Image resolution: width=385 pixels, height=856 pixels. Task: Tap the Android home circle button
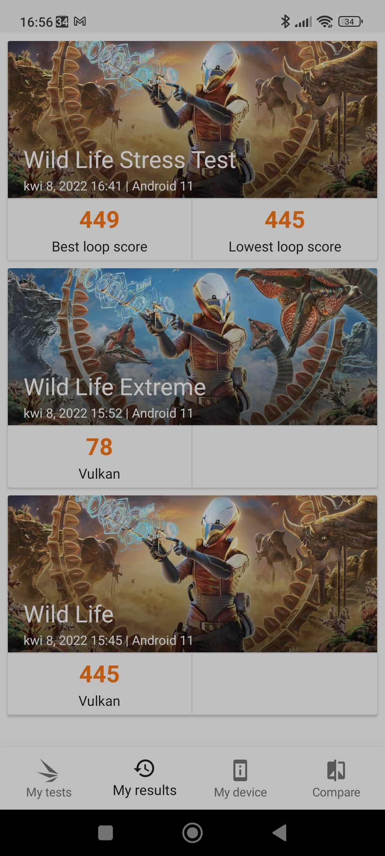192,833
